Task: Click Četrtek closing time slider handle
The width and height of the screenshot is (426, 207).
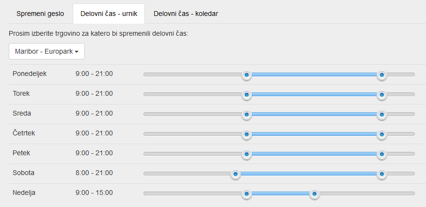Action: click(x=382, y=134)
